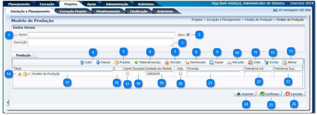Click the Colar clipboard icon
The width and height of the screenshot is (317, 115).
(250, 62)
